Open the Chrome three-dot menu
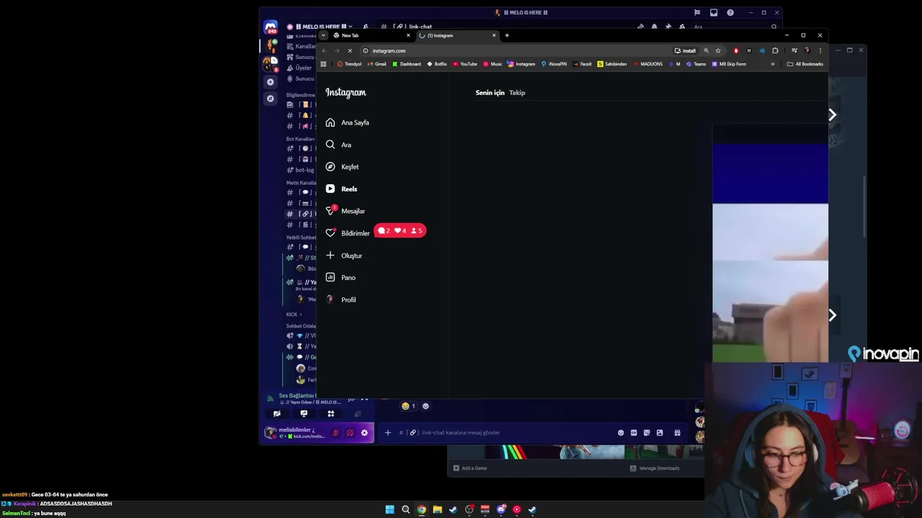Image resolution: width=922 pixels, height=518 pixels. click(820, 50)
